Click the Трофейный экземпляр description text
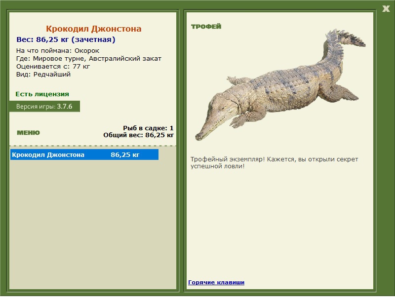This screenshot has height=303, width=395. pos(274,163)
